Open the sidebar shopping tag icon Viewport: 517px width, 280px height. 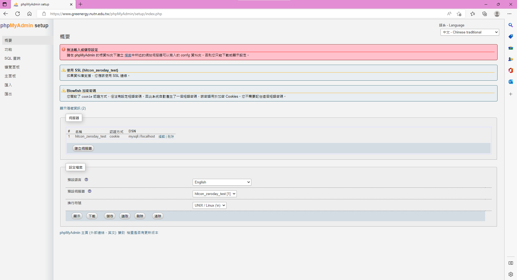click(x=511, y=36)
